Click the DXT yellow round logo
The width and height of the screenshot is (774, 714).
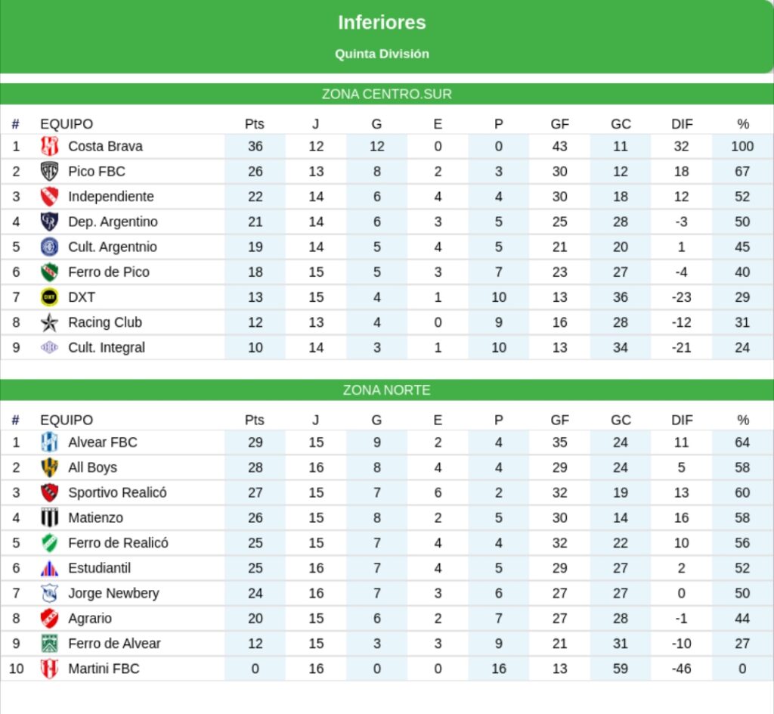[x=49, y=297]
